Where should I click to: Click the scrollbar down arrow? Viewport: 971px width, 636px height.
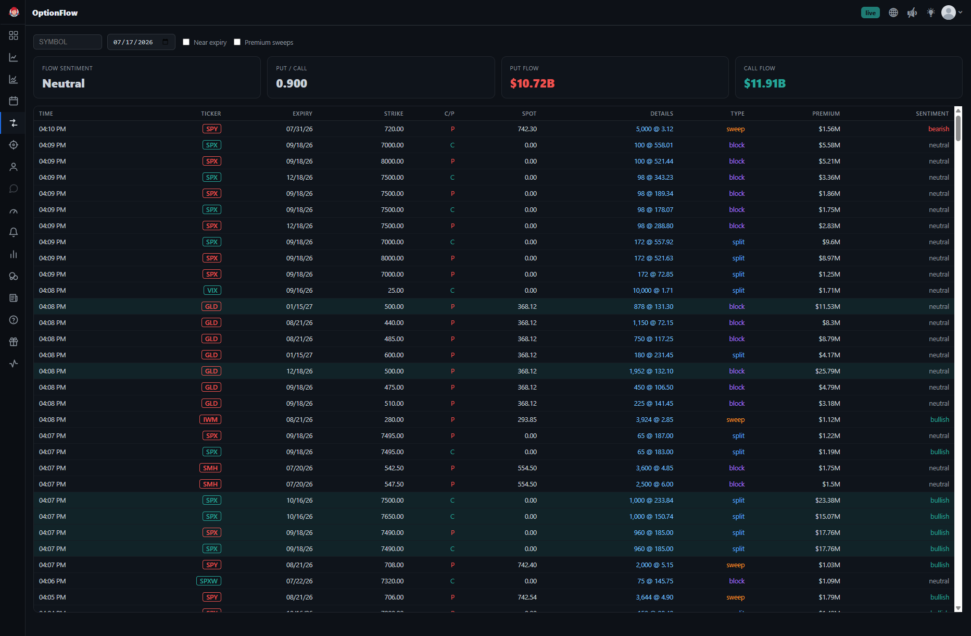pos(958,608)
